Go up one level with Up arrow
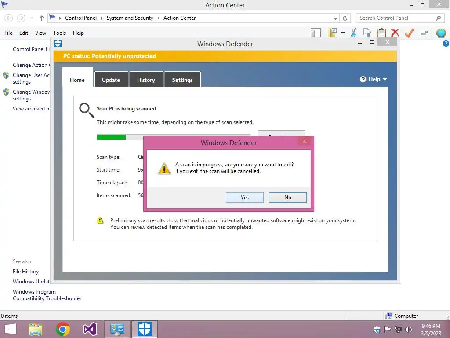The width and height of the screenshot is (450, 338). (42, 18)
